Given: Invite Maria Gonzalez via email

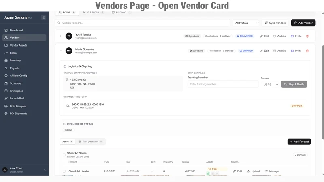Looking at the screenshot, I should coord(296,51).
